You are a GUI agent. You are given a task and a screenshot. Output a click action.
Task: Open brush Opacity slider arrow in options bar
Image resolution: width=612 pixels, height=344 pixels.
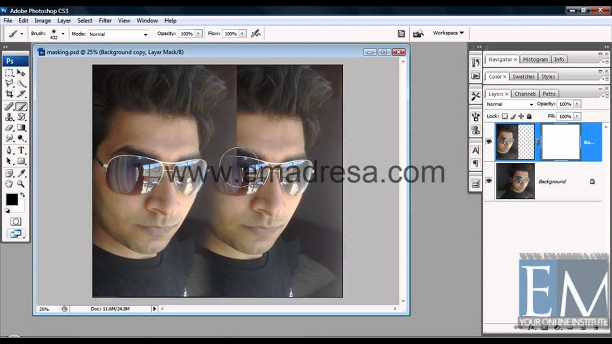pyautogui.click(x=198, y=34)
